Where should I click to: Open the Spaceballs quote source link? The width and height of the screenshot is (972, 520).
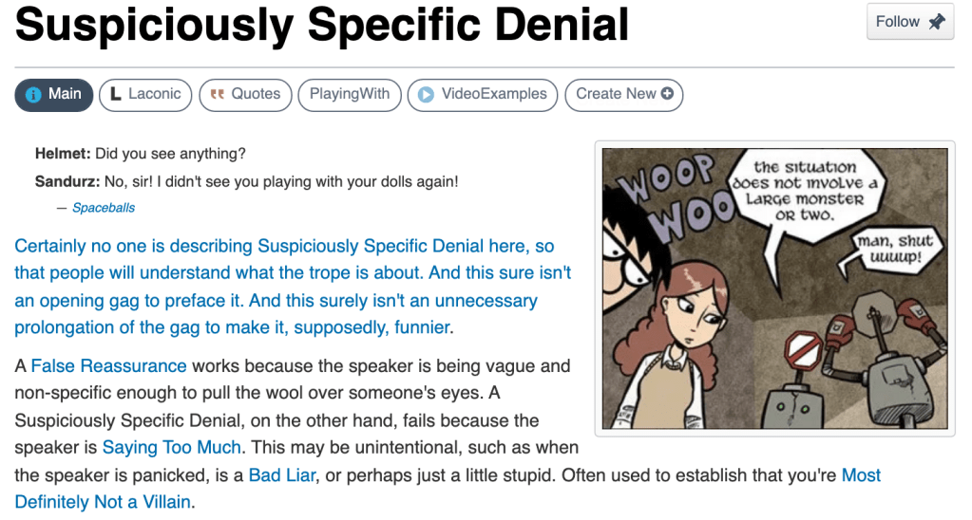[104, 208]
